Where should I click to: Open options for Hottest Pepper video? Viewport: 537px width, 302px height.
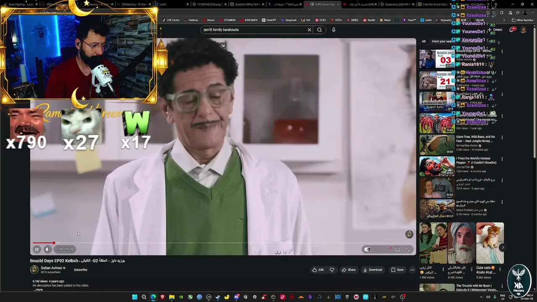click(502, 159)
